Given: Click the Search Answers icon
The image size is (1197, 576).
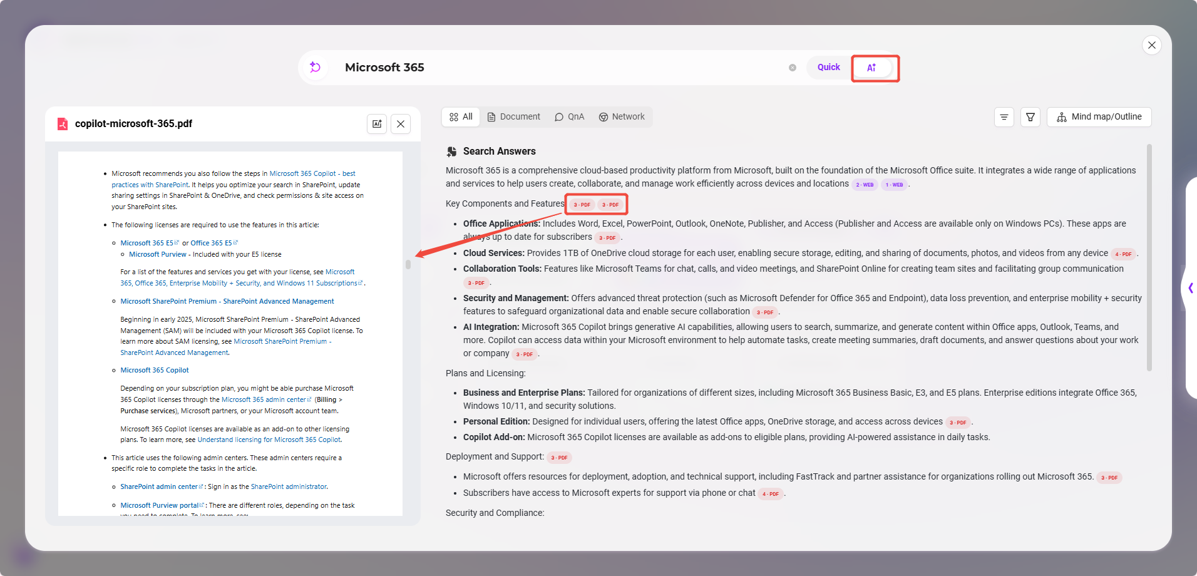Looking at the screenshot, I should click(451, 152).
